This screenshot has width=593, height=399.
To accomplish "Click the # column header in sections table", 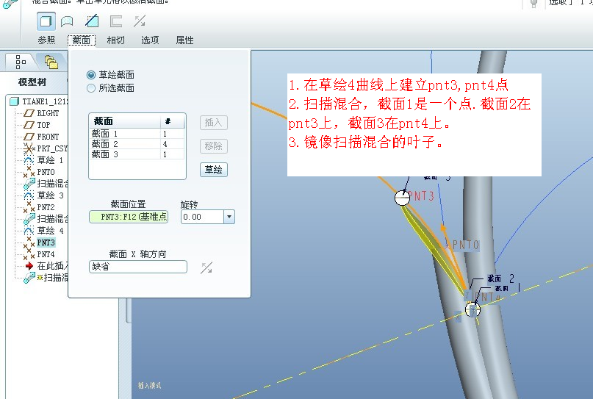I will (173, 121).
